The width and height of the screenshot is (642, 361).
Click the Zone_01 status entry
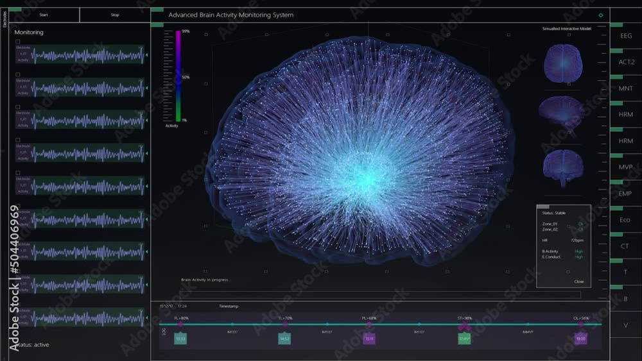pyautogui.click(x=562, y=224)
